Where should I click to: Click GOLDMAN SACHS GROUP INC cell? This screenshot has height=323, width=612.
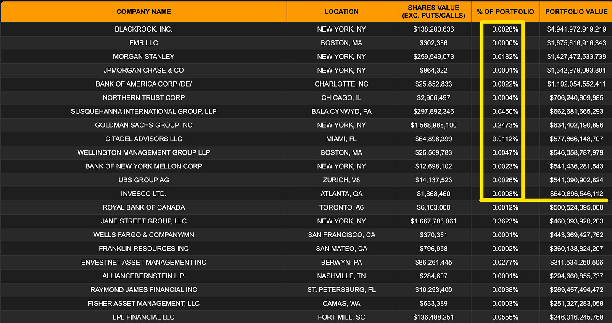pyautogui.click(x=144, y=125)
